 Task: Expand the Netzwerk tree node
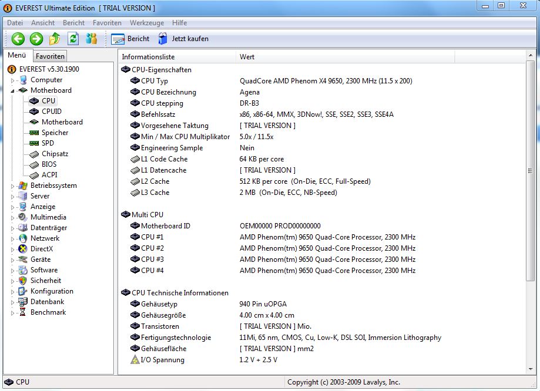coord(12,239)
